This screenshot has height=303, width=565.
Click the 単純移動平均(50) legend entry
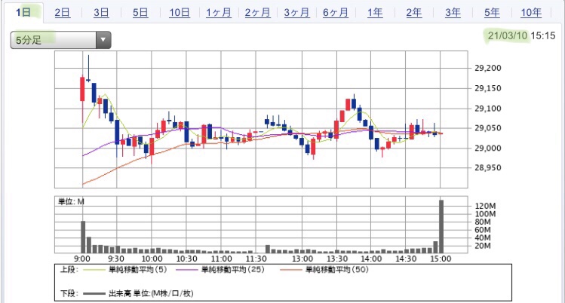coord(337,270)
